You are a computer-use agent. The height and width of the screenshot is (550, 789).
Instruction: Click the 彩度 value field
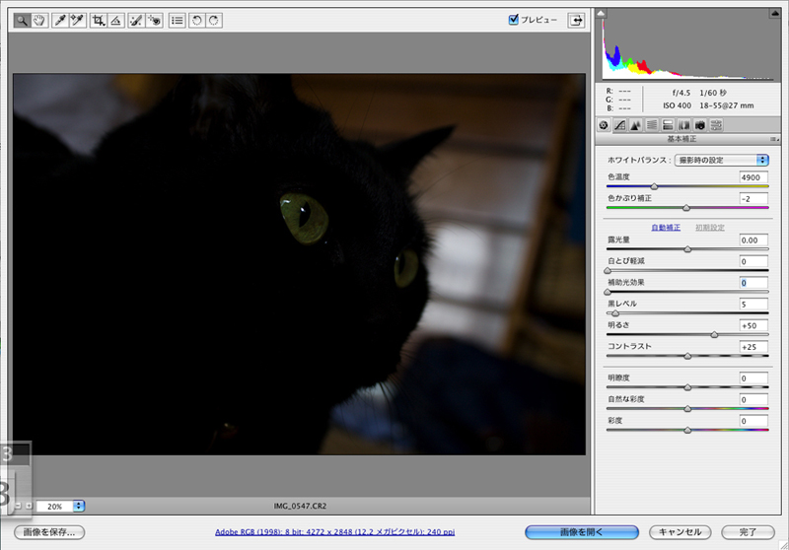753,421
